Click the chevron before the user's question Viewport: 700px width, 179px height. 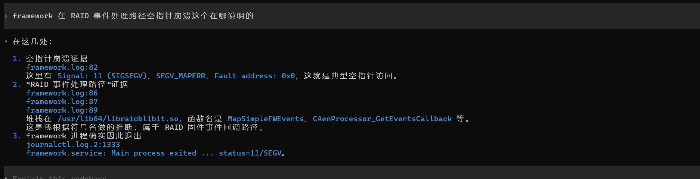click(x=6, y=16)
